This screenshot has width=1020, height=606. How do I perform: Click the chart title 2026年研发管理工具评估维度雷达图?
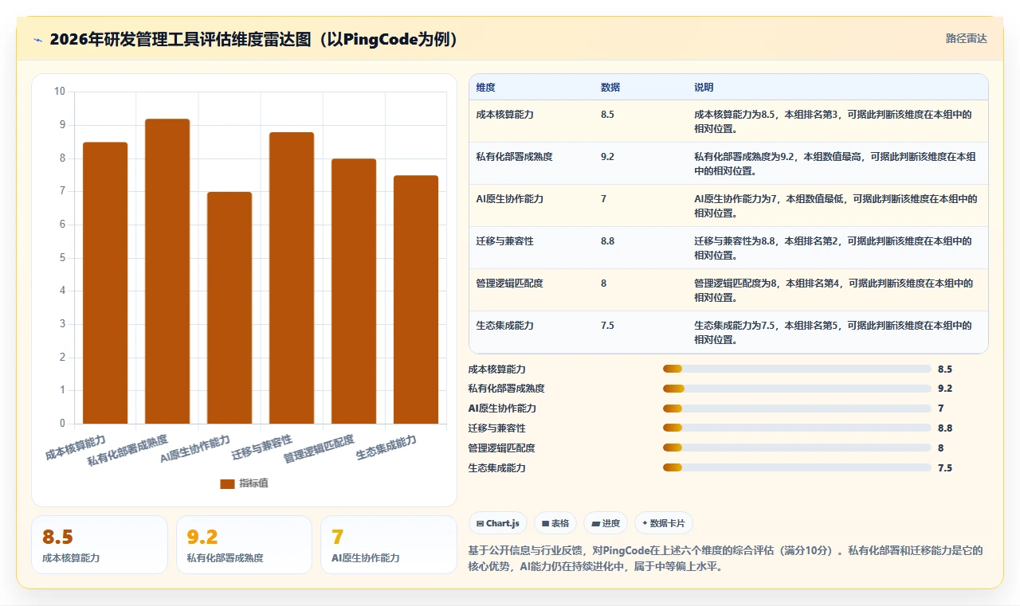point(254,39)
